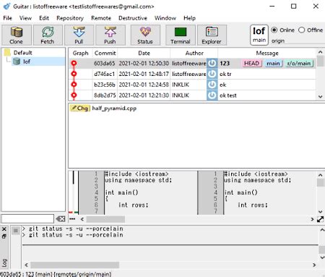The image size is (325, 277).
Task: Open the Remote menu
Action: [x=101, y=18]
